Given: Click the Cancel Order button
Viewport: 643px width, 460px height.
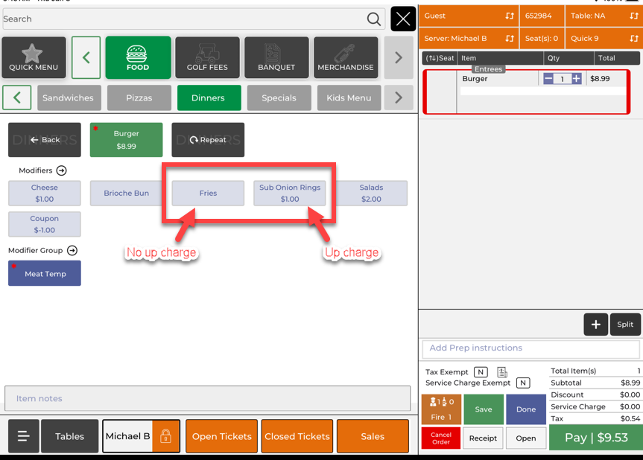Looking at the screenshot, I should 440,438.
